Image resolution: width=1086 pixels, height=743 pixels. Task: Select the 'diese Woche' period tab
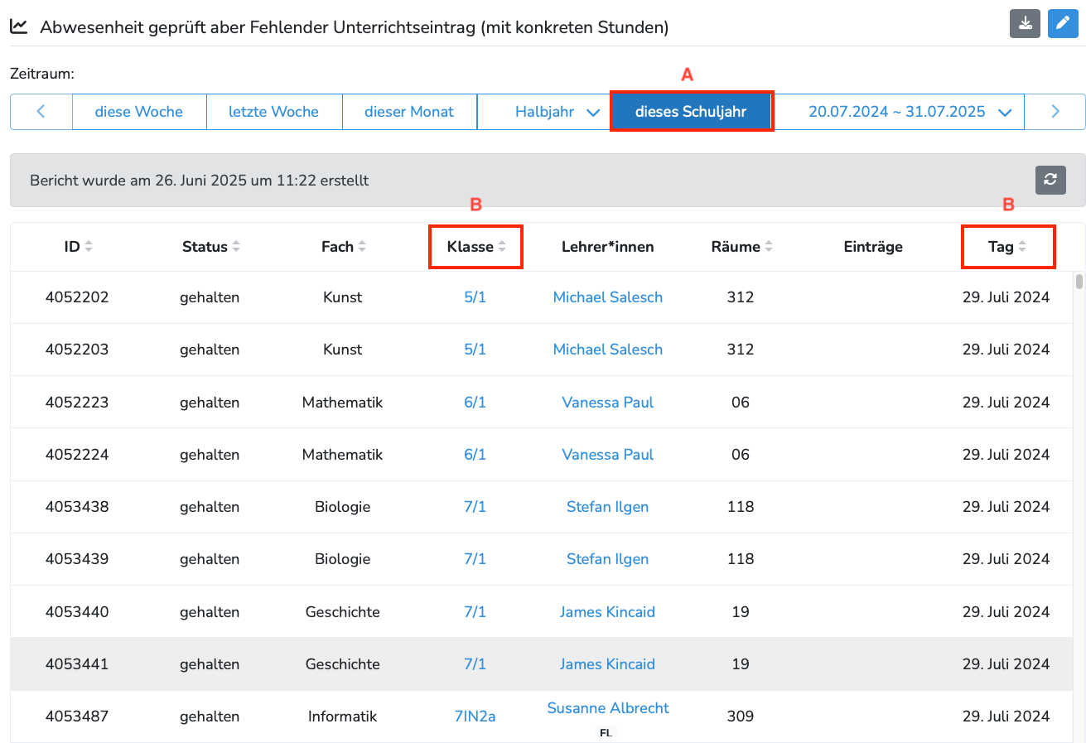[x=138, y=112]
